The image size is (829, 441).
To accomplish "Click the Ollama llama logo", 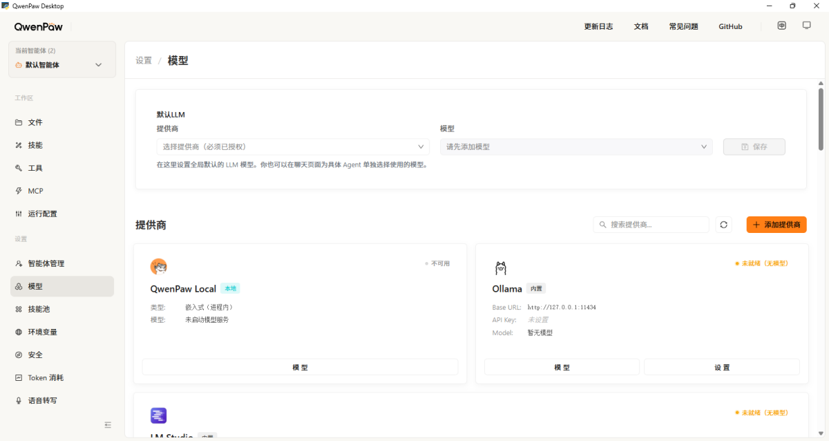I will 500,268.
